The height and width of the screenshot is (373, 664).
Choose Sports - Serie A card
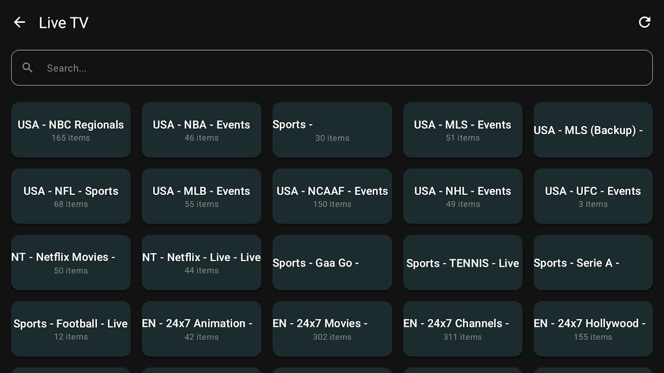click(593, 262)
